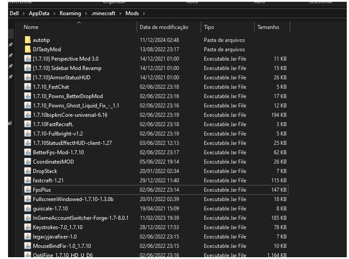This screenshot has height=259, width=349.
Task: Click the jar icon of MouseBindFix-1.0_1.7.10
Action: pyautogui.click(x=28, y=246)
